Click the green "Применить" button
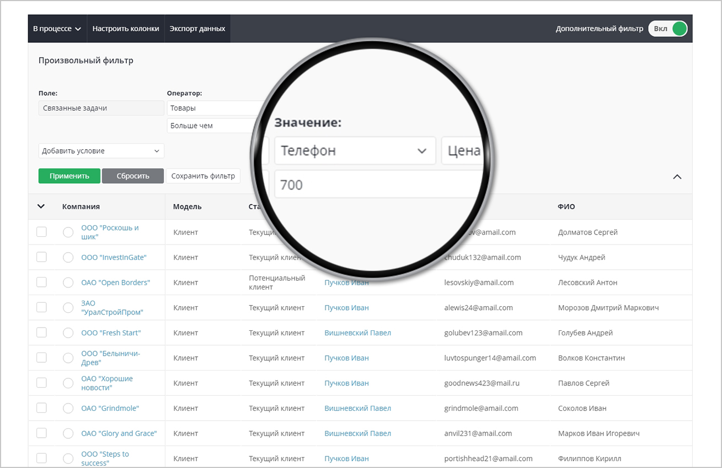 (69, 176)
